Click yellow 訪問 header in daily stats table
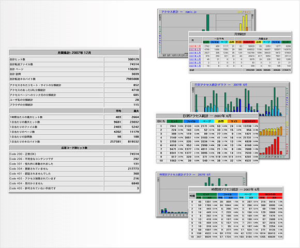The image size is (300, 248). (x=220, y=121)
